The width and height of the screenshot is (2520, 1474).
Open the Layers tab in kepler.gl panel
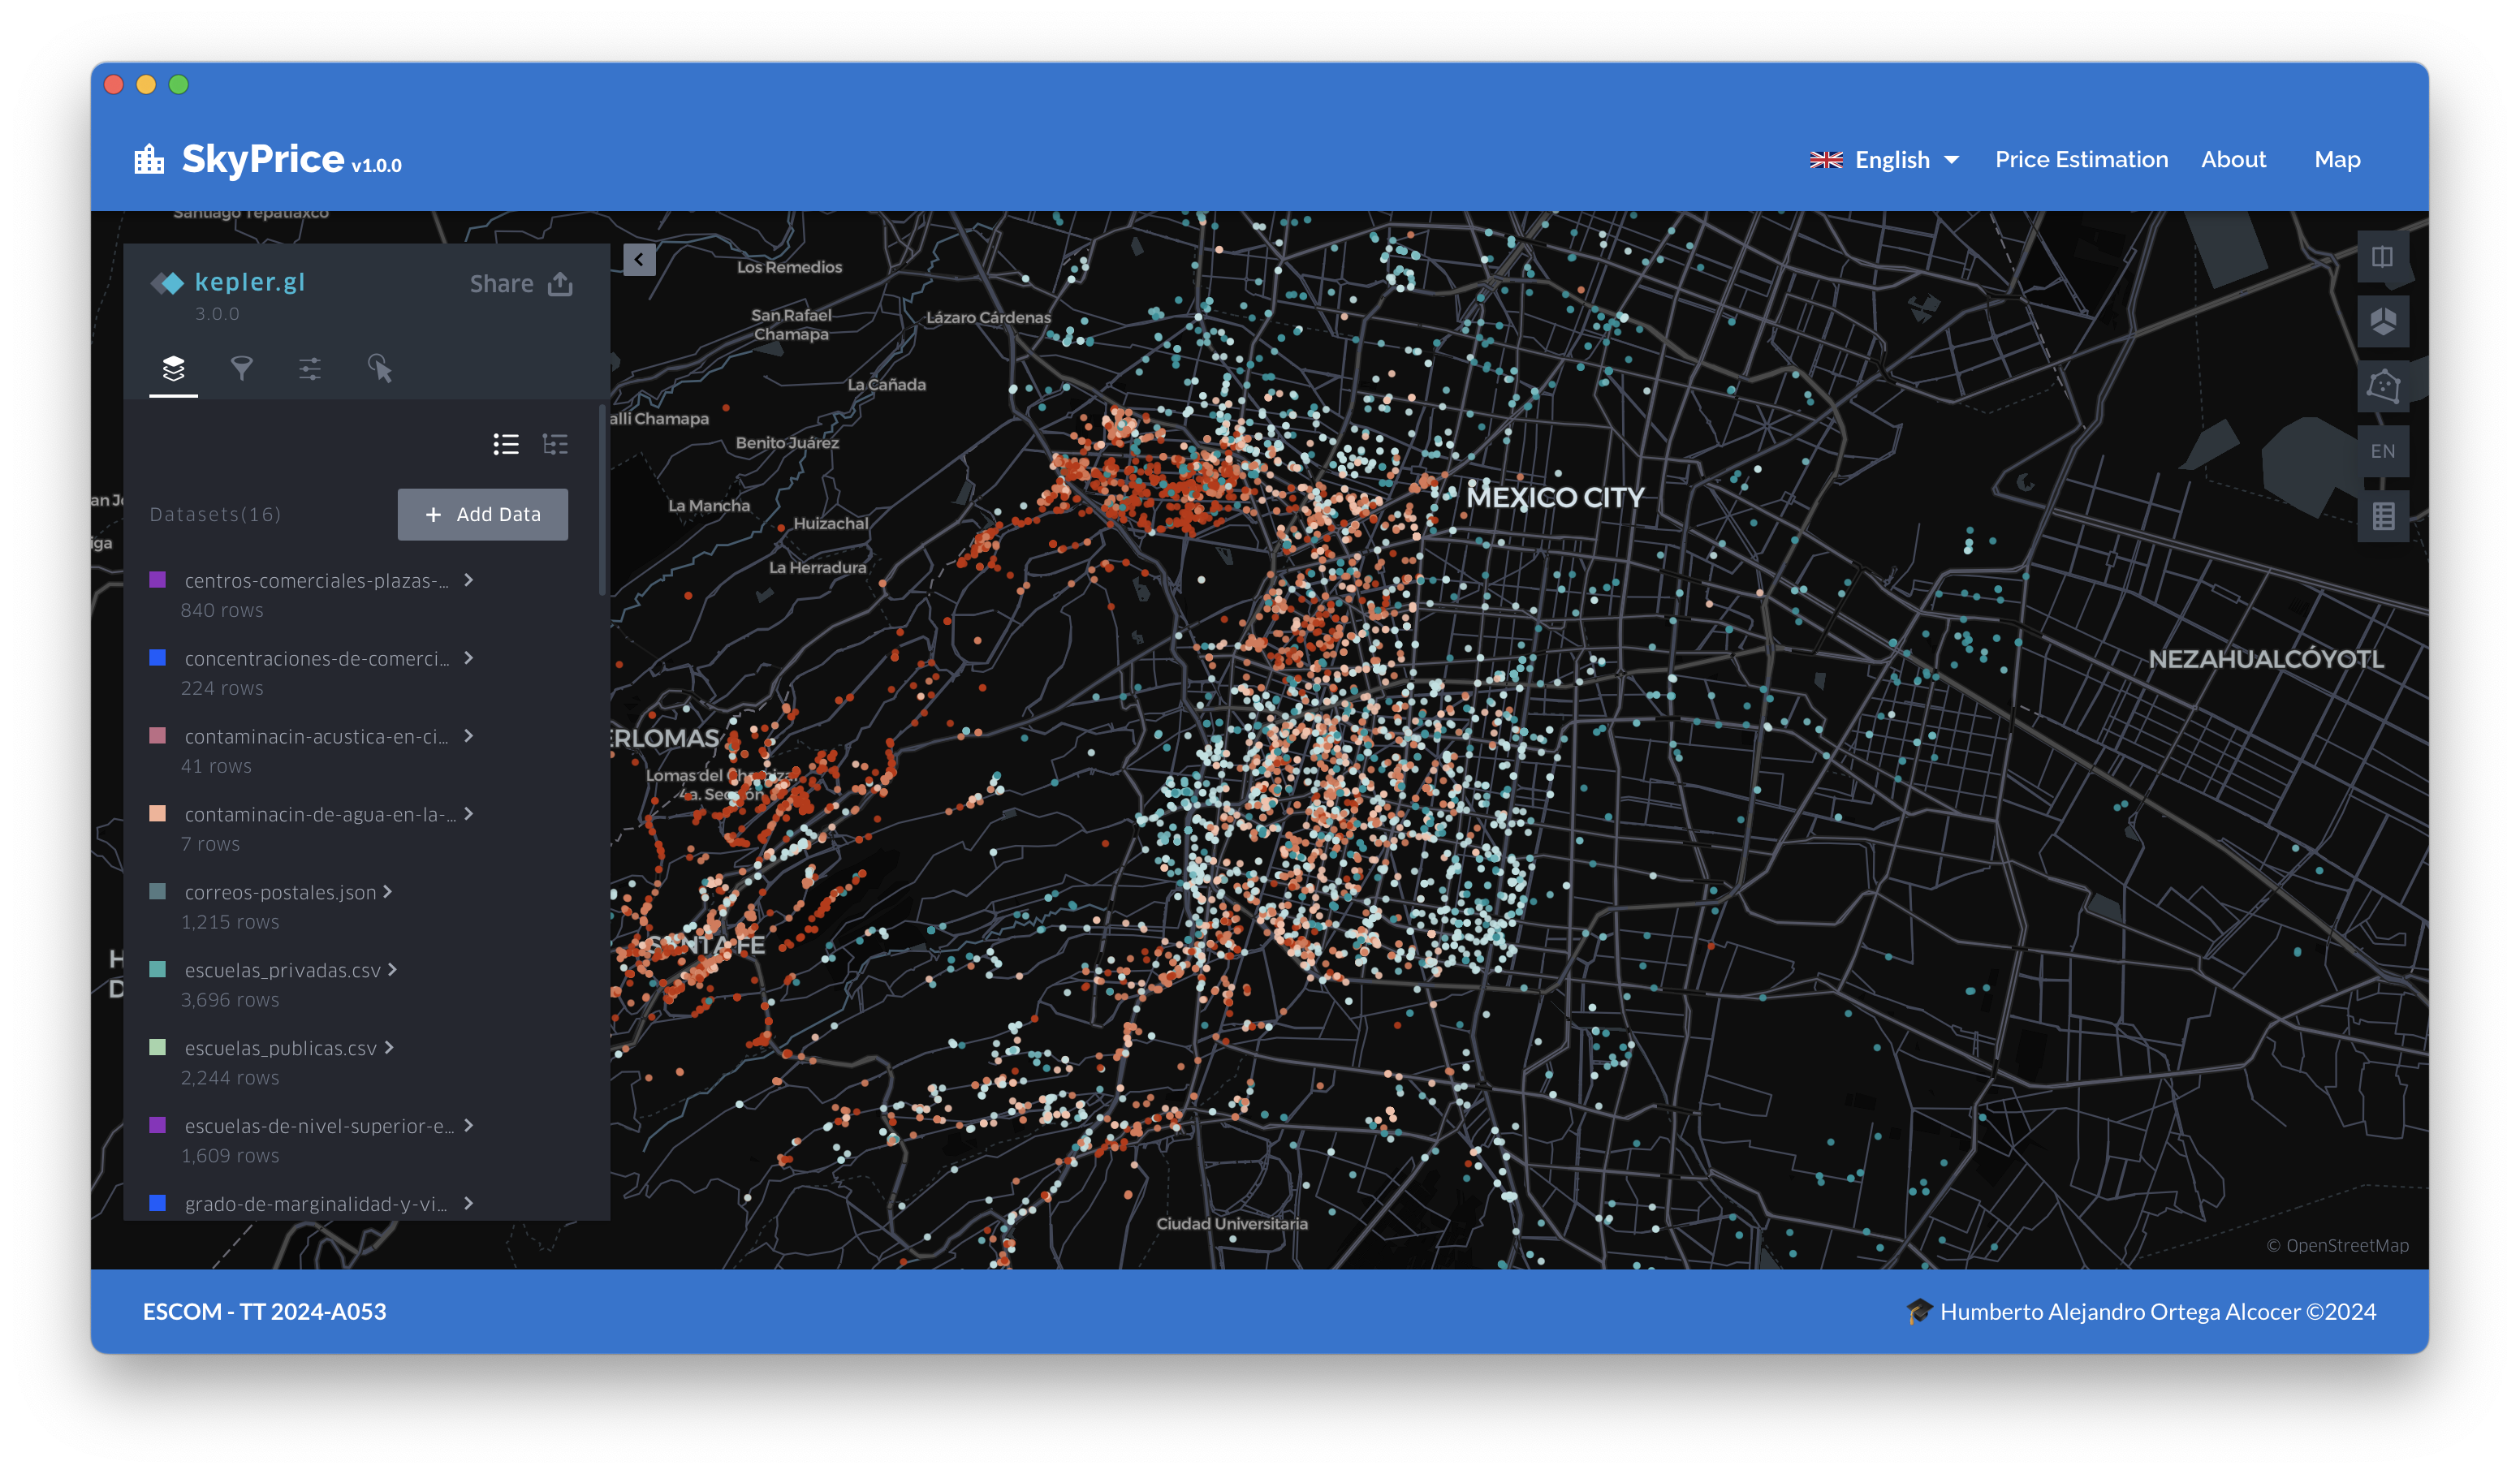point(173,369)
